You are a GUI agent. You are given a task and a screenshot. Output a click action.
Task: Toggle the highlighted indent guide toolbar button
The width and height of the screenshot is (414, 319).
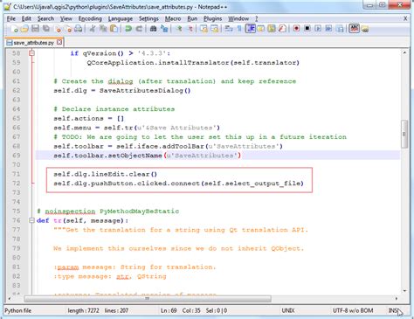pos(250,29)
